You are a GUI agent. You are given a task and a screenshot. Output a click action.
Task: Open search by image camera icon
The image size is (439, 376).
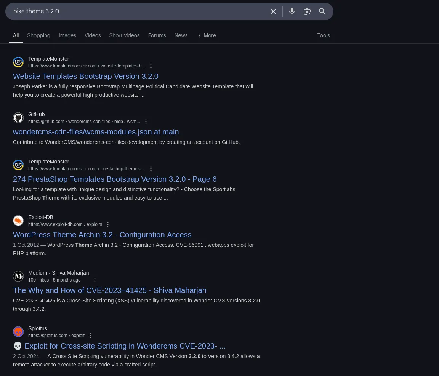tap(307, 11)
